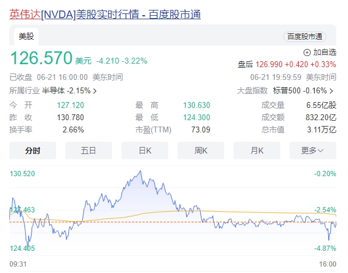Viewport: 348px width, 273px height.
Task: Click the chart percentage label -4.87%
Action: click(x=325, y=248)
